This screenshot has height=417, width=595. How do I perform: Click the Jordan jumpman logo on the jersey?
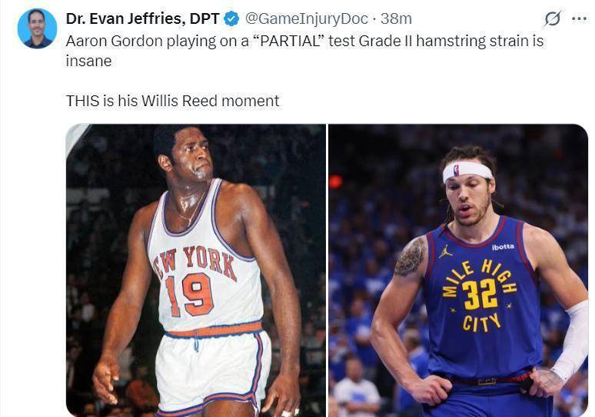(445, 251)
